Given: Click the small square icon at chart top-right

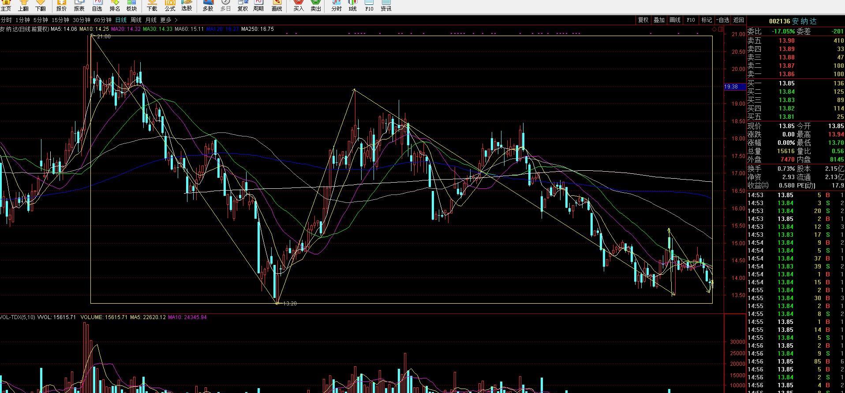Looking at the screenshot, I should 721,29.
